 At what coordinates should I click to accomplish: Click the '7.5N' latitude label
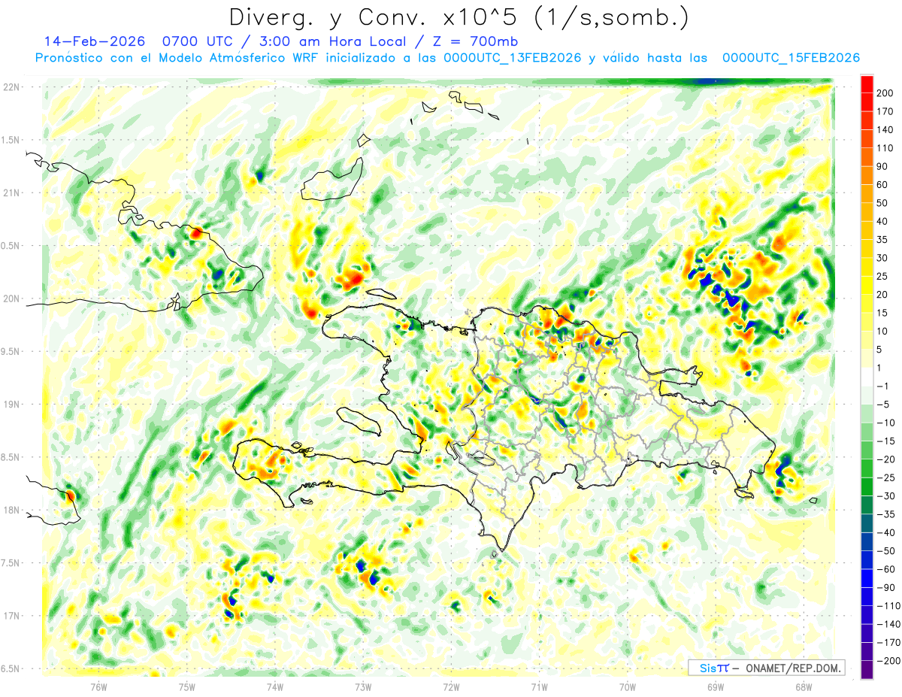tap(11, 562)
